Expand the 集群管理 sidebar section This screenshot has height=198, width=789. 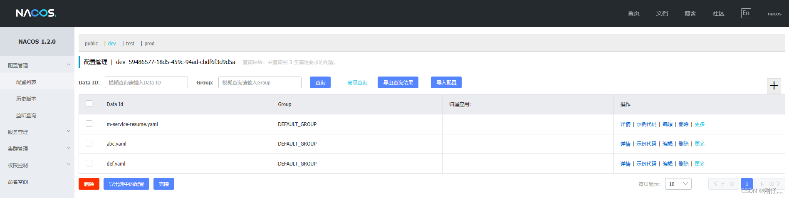point(37,148)
